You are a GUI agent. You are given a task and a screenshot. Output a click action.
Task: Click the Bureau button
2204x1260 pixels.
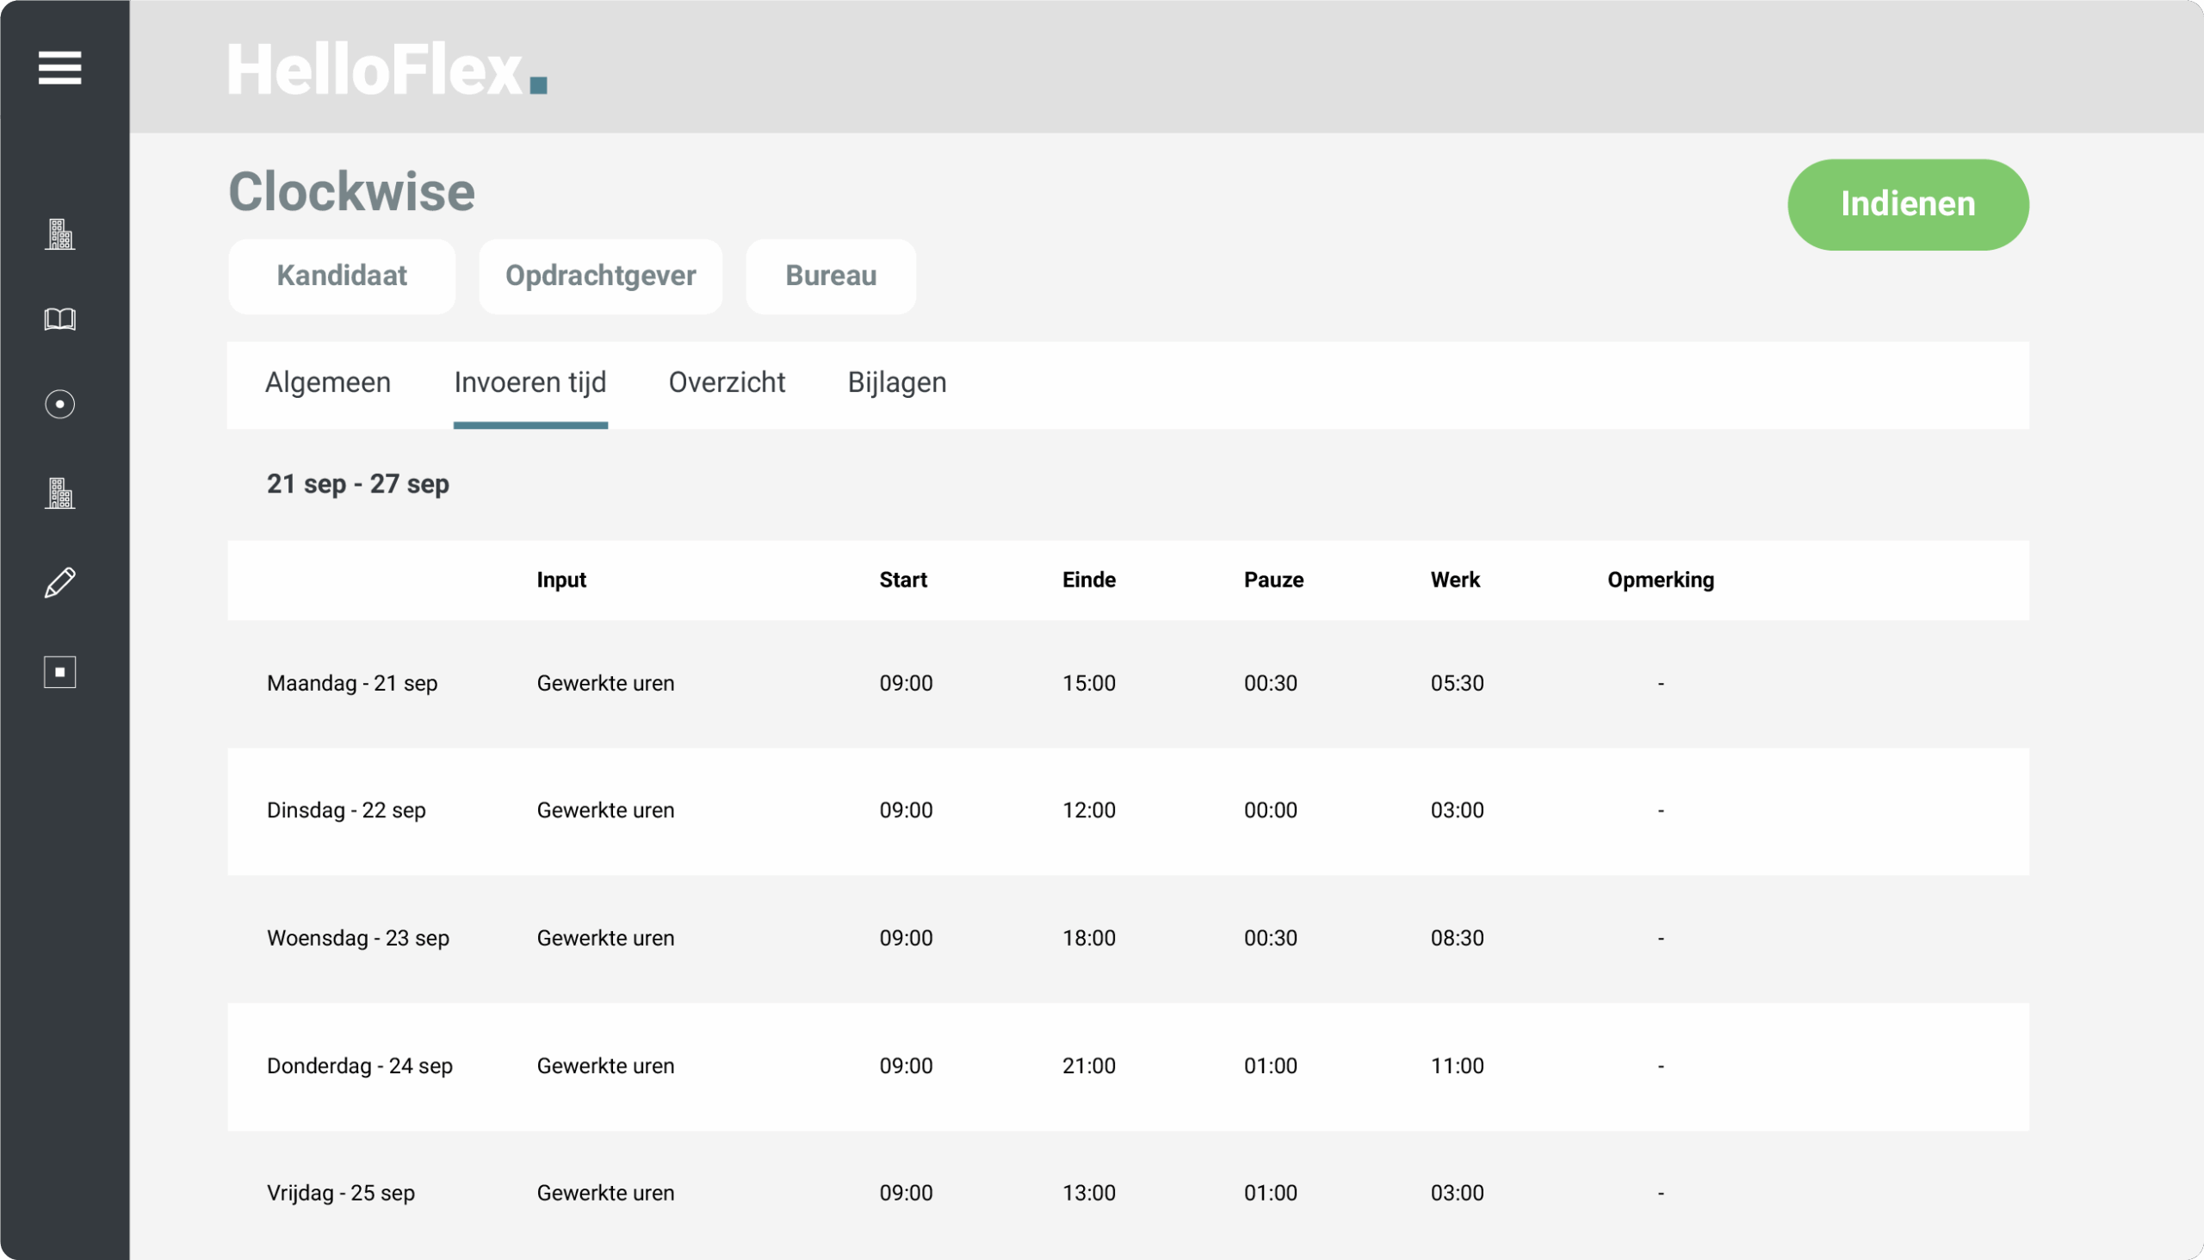(831, 276)
